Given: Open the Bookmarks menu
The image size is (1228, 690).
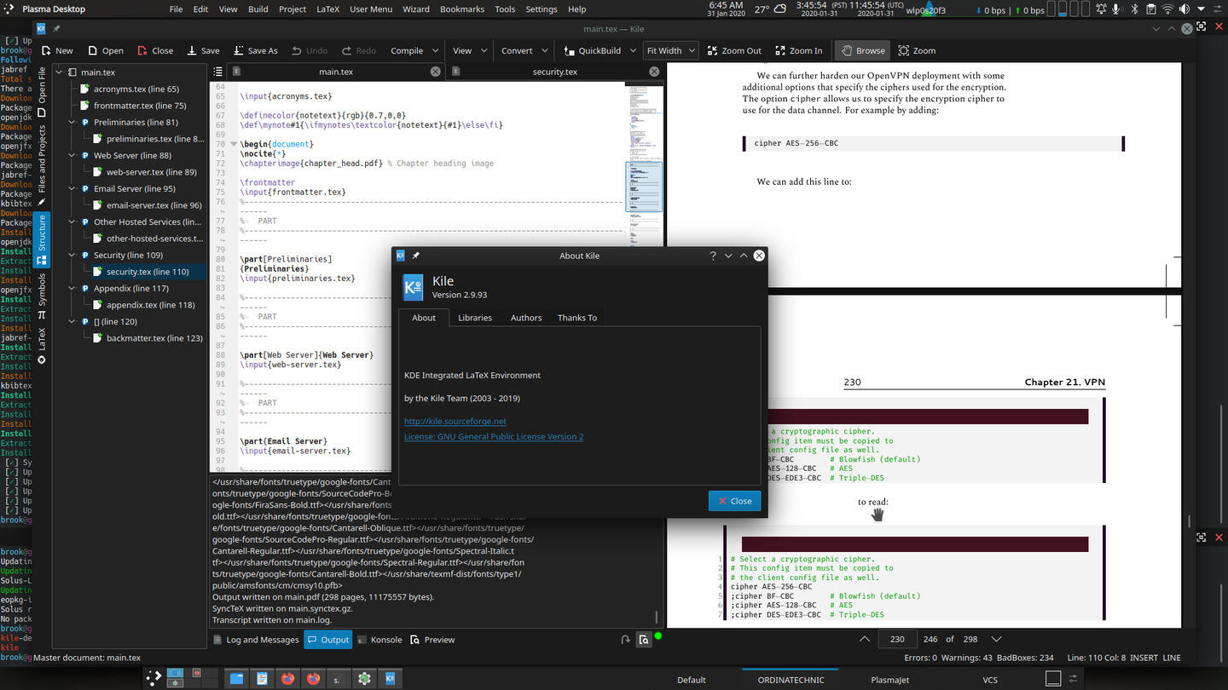Looking at the screenshot, I should 462,9.
